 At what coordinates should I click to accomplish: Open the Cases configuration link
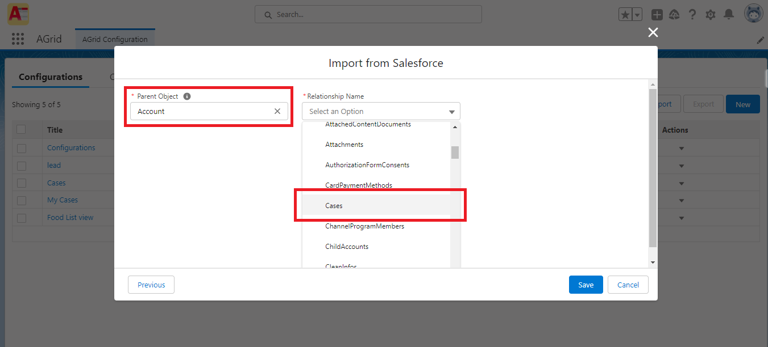56,183
